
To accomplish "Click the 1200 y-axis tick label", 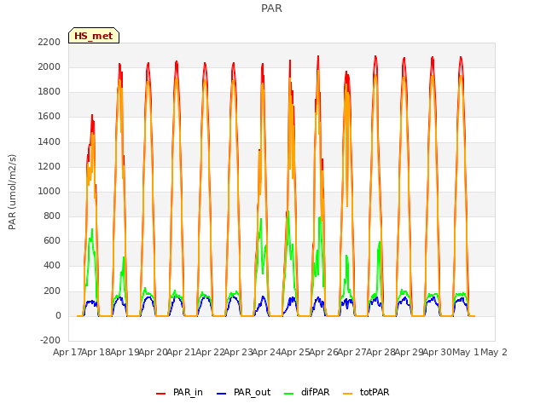I will coord(49,167).
